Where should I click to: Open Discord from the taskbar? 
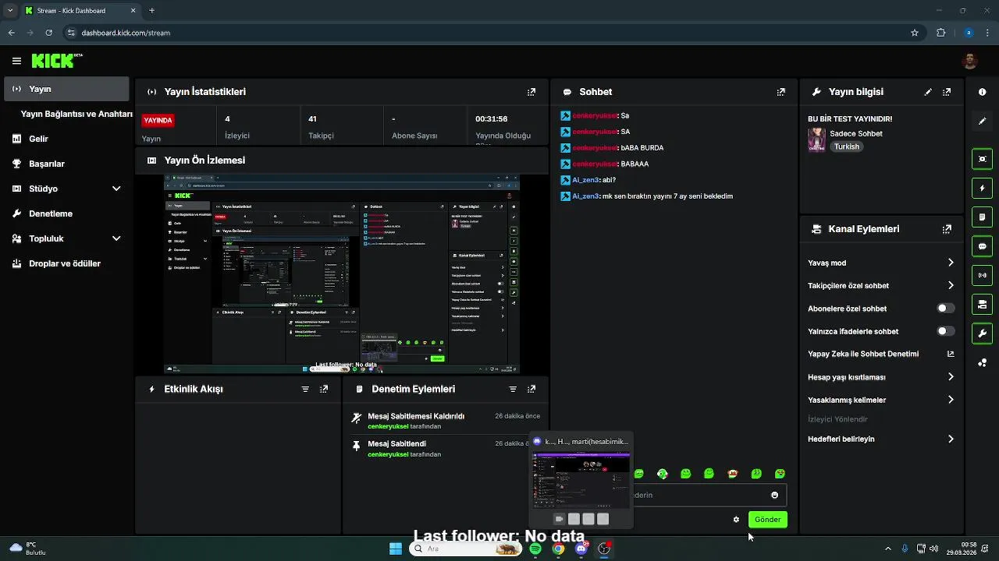[x=581, y=549]
